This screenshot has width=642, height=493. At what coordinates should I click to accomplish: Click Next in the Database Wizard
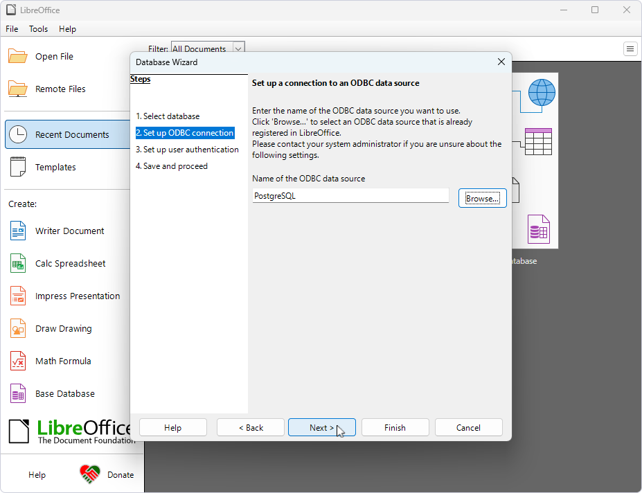(x=321, y=428)
